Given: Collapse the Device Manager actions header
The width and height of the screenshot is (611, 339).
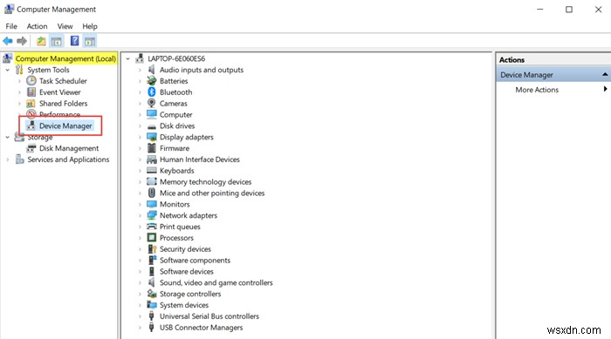Looking at the screenshot, I should coord(605,74).
